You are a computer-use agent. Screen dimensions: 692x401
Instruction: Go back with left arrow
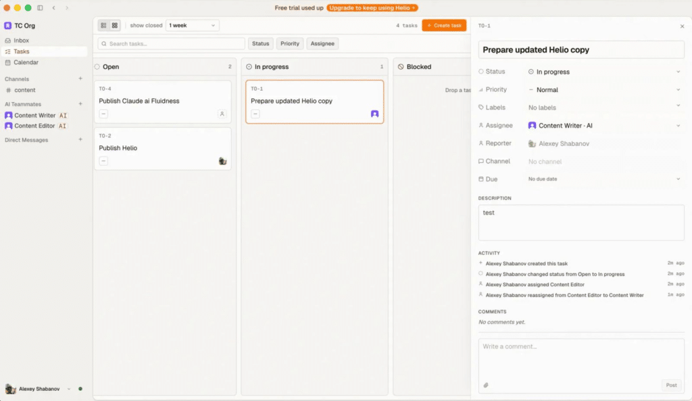54,8
